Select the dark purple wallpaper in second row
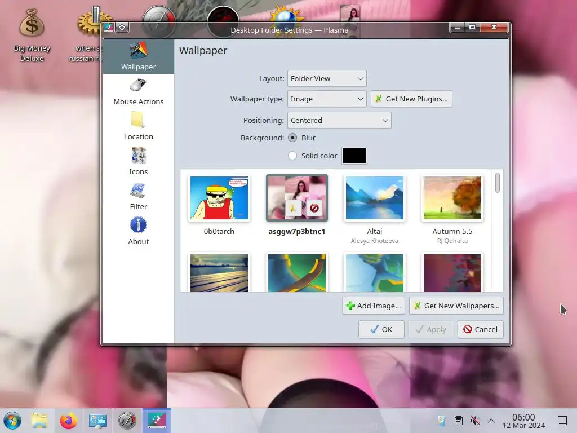The image size is (577, 433). tap(452, 273)
